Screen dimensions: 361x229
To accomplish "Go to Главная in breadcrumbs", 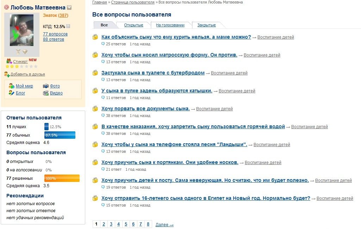I will point(99,2).
